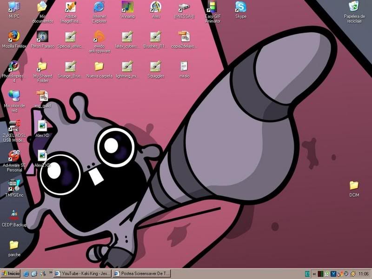Open the Mis sitios de red icon

pyautogui.click(x=14, y=101)
